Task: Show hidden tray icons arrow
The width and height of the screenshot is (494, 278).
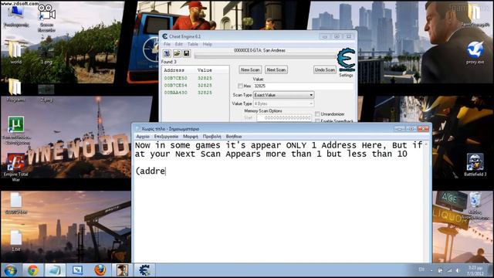Action: pyautogui.click(x=431, y=270)
